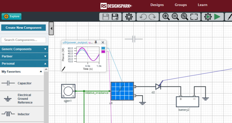Screen dimensions: 232x123
Task: Expand the Partner section
Action: tap(24, 56)
